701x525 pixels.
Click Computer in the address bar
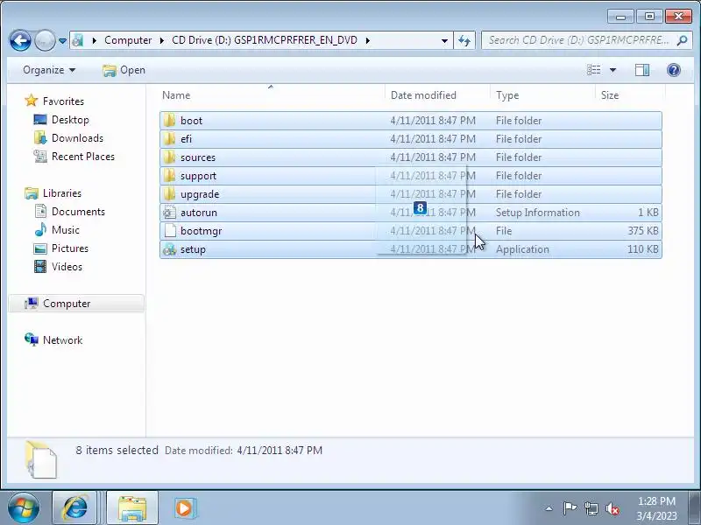(128, 40)
